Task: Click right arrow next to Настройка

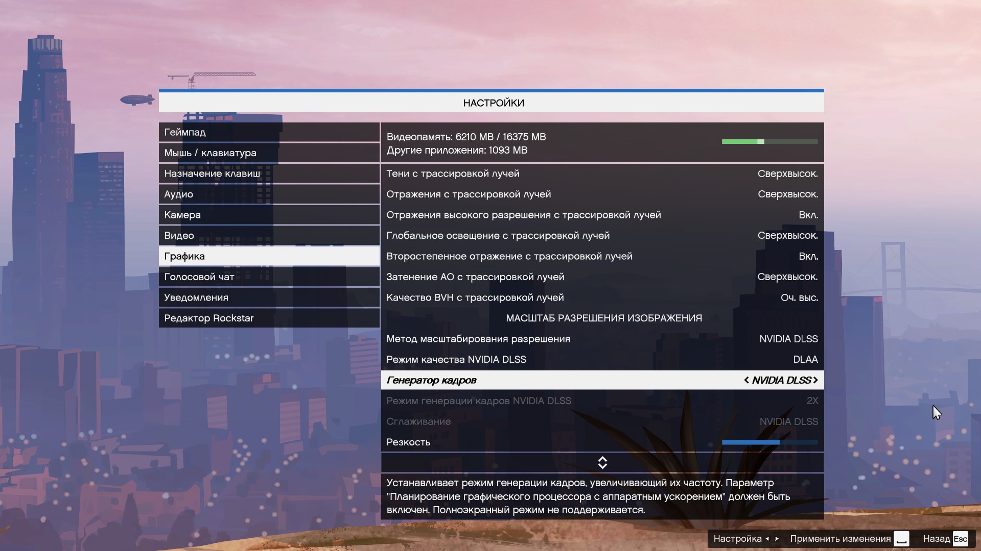Action: (x=777, y=539)
